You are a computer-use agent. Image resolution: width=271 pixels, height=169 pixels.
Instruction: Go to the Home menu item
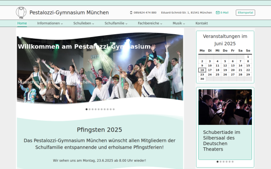[22, 23]
